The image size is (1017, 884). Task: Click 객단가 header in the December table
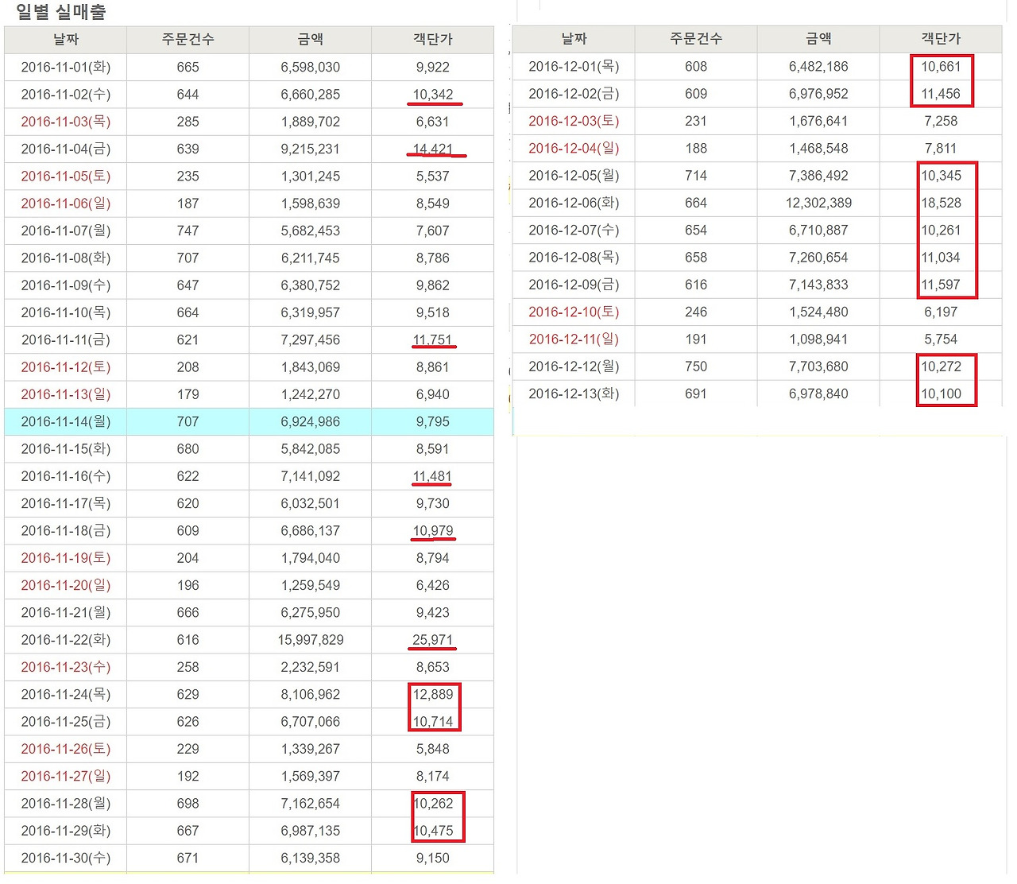point(941,38)
